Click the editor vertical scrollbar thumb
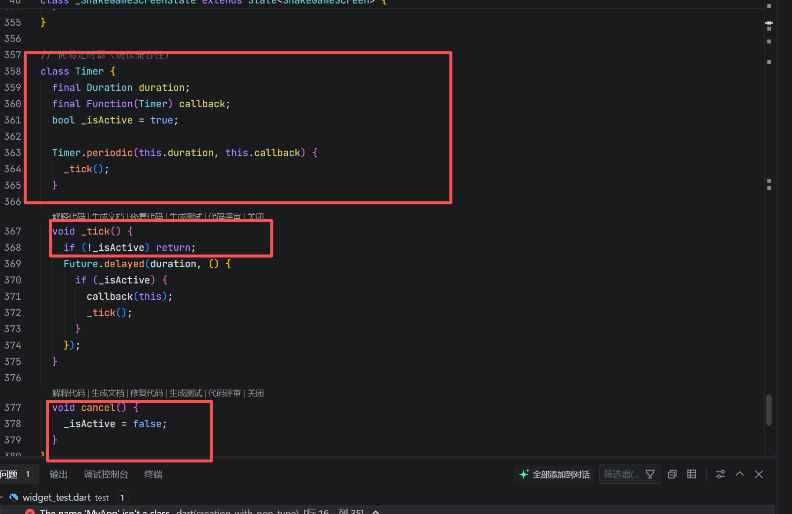 (x=769, y=410)
